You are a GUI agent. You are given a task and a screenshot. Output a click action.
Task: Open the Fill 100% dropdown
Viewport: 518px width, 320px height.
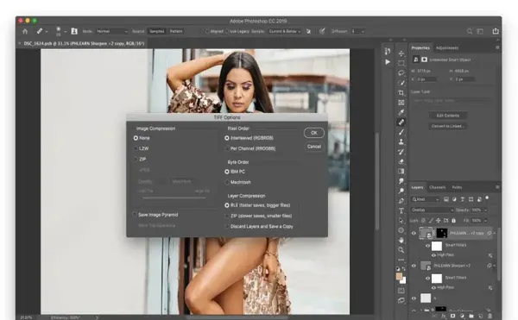click(485, 221)
